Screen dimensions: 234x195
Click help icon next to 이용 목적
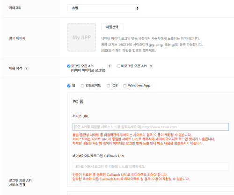[x=27, y=68]
